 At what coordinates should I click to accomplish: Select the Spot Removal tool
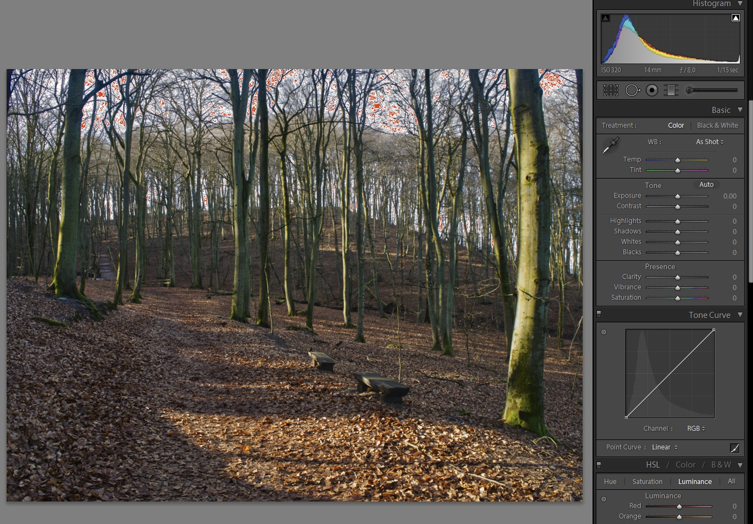click(x=632, y=90)
